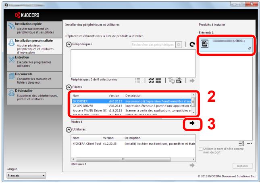Select Installation personnalisée tab

pyautogui.click(x=35, y=46)
